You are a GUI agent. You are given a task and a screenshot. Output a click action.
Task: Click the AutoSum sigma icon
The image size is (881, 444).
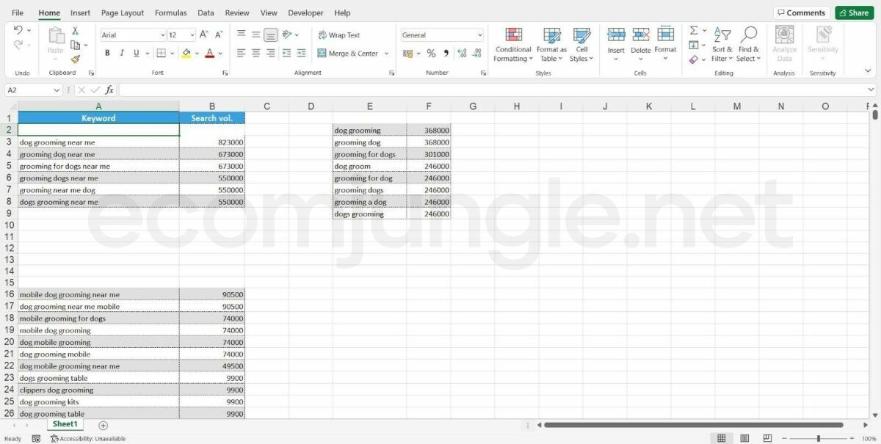(694, 31)
